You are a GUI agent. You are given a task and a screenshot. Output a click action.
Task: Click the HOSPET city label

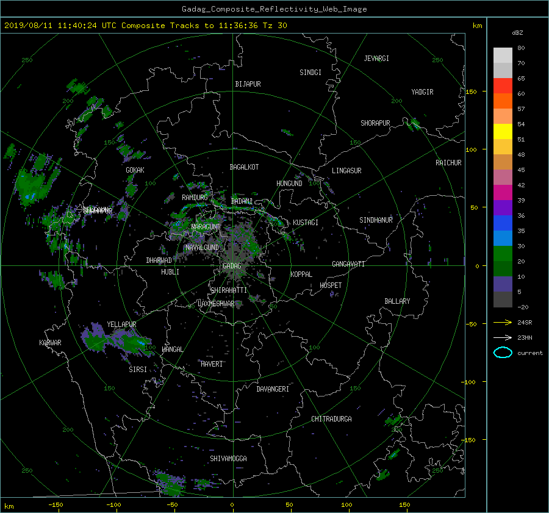pyautogui.click(x=331, y=285)
